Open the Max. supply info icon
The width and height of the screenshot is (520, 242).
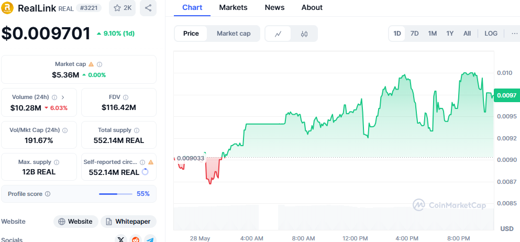(x=57, y=162)
